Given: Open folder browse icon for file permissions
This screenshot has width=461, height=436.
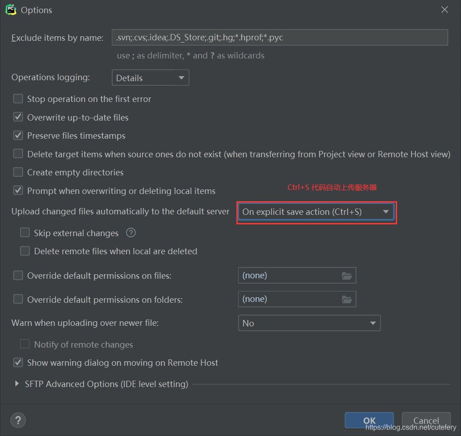Looking at the screenshot, I should point(347,276).
